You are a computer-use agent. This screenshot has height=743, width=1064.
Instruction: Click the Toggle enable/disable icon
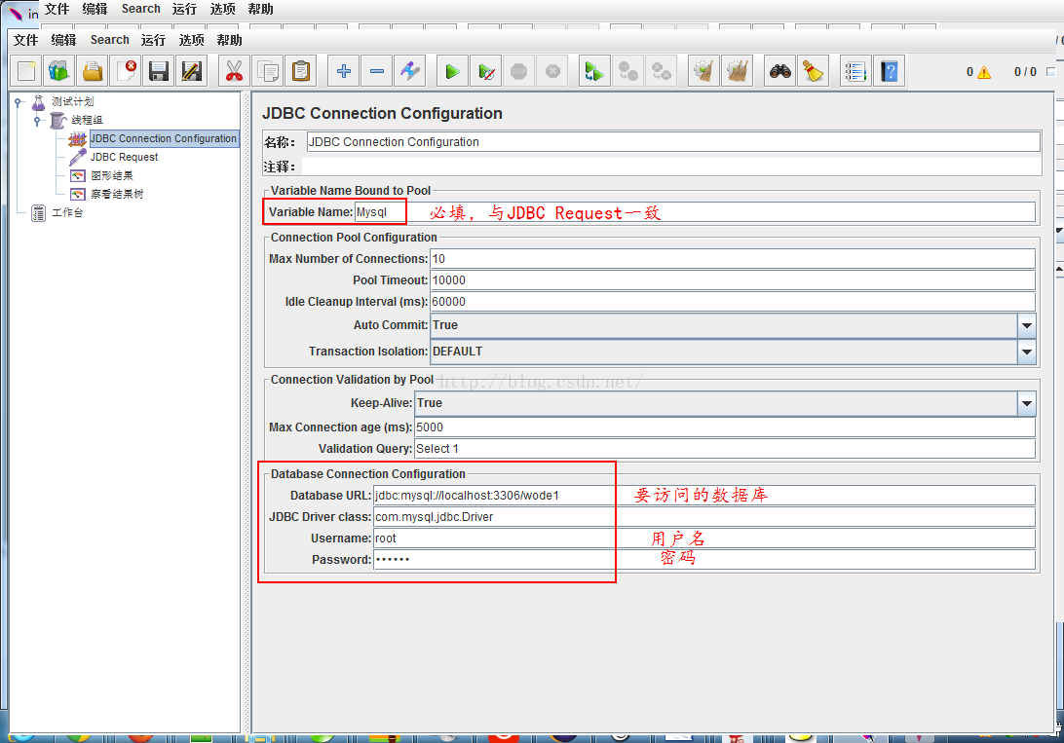(410, 70)
